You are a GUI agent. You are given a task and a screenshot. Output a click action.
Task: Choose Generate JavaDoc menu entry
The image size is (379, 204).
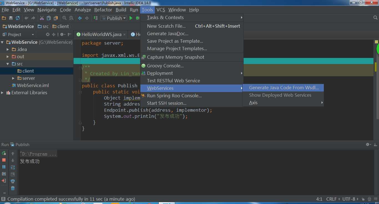[192, 34]
